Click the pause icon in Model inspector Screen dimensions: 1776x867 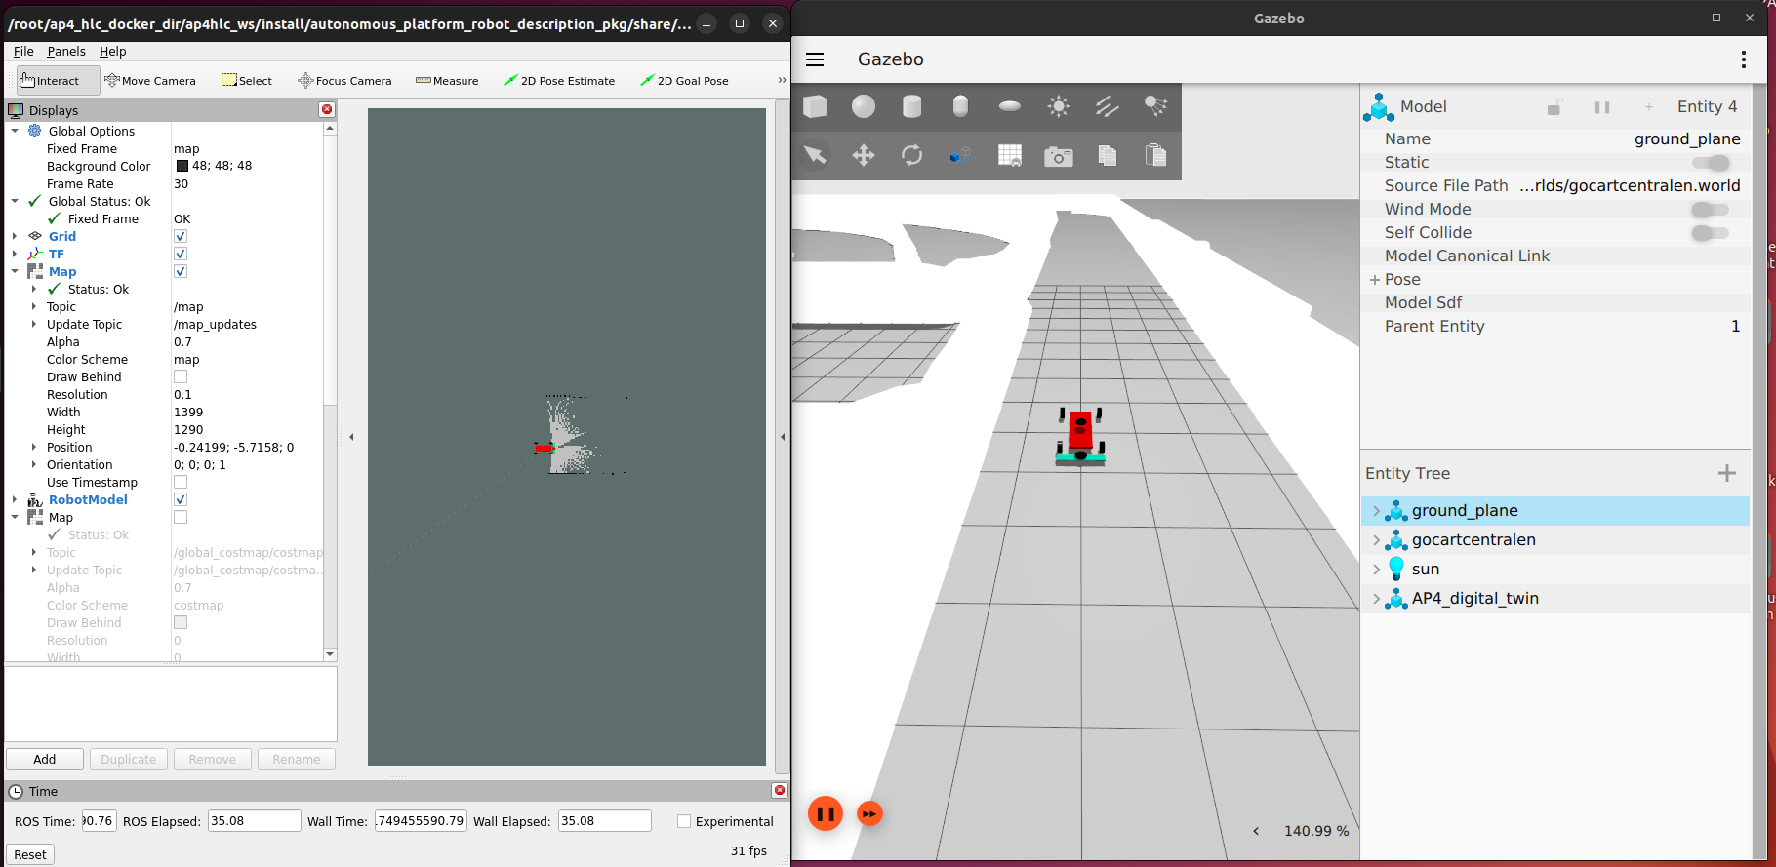(x=1602, y=107)
